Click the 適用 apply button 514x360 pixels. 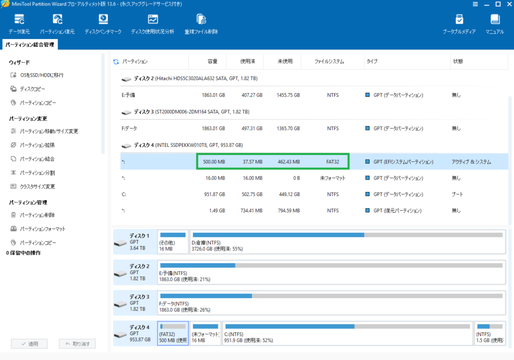coord(29,343)
